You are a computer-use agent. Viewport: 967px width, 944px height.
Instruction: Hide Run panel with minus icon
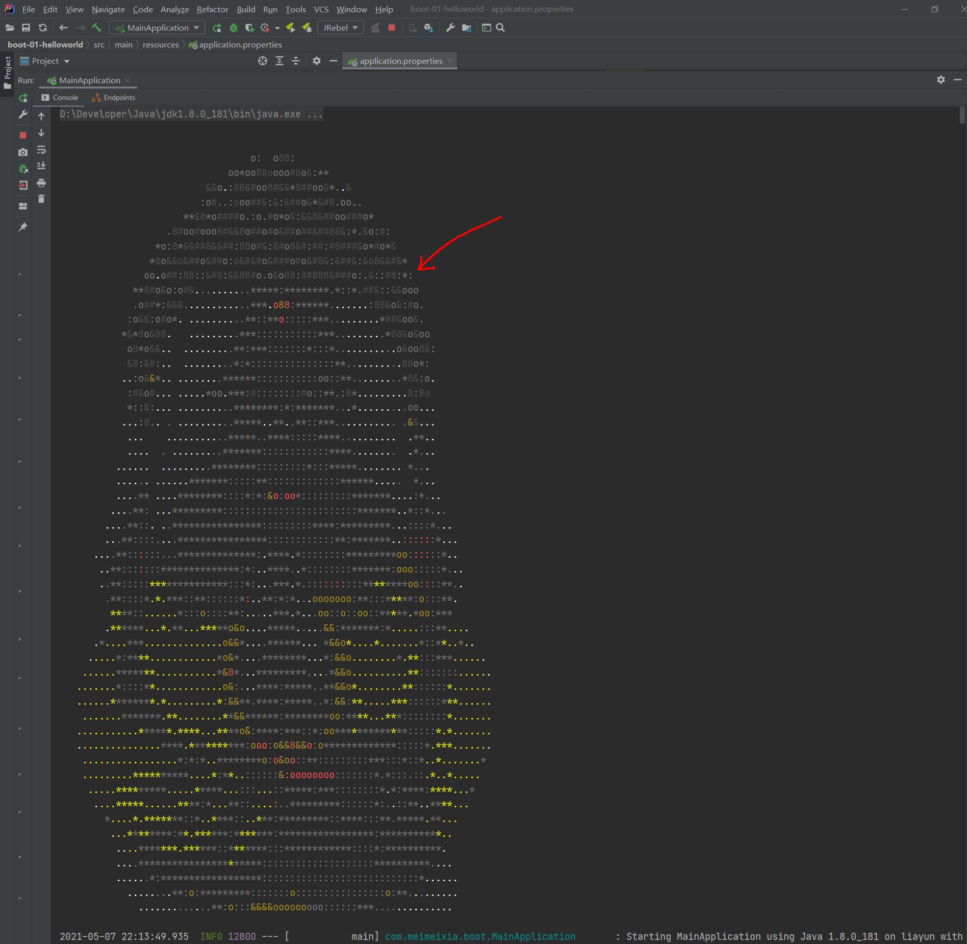click(957, 80)
